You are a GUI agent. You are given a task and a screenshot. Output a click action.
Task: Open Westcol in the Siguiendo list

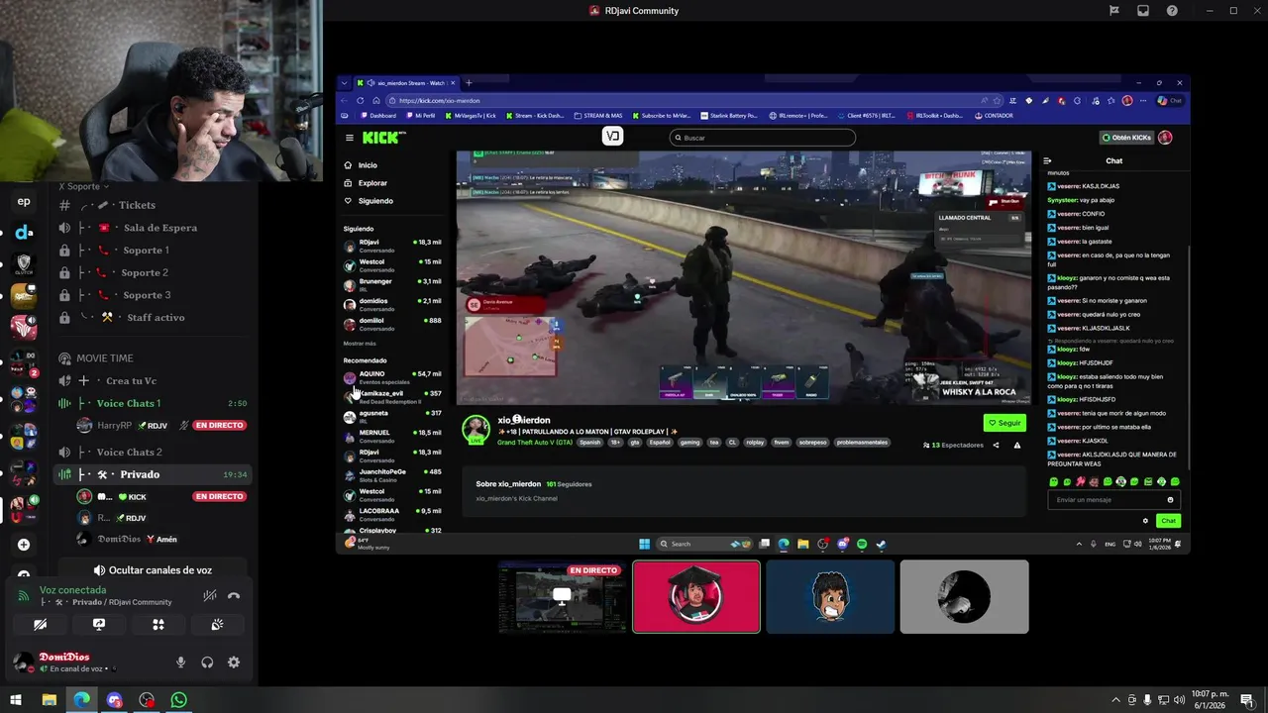392,264
